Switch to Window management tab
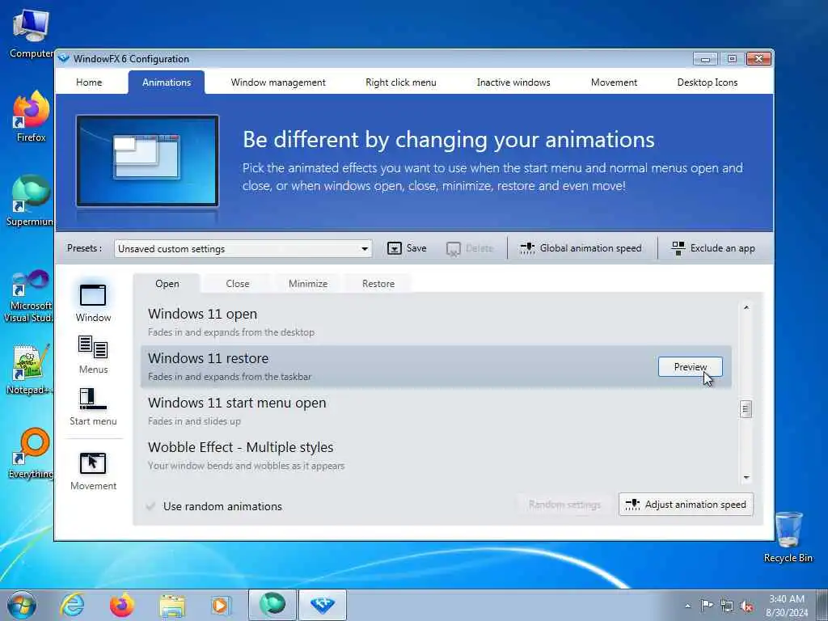828x621 pixels. click(x=278, y=82)
